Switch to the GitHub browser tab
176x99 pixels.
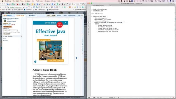coord(68,4)
